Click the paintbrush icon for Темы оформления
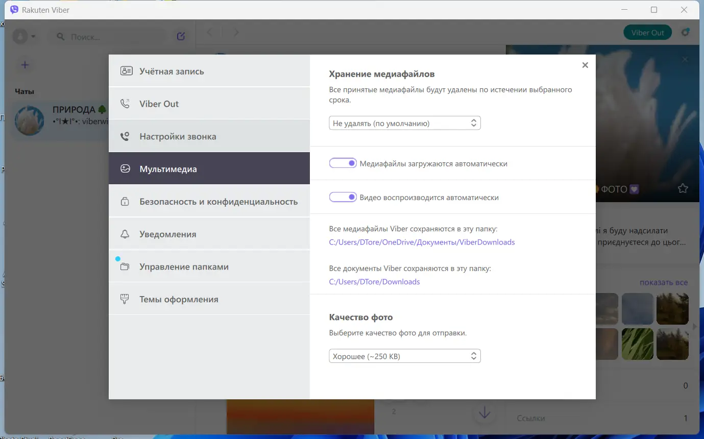The image size is (704, 439). pyautogui.click(x=125, y=299)
